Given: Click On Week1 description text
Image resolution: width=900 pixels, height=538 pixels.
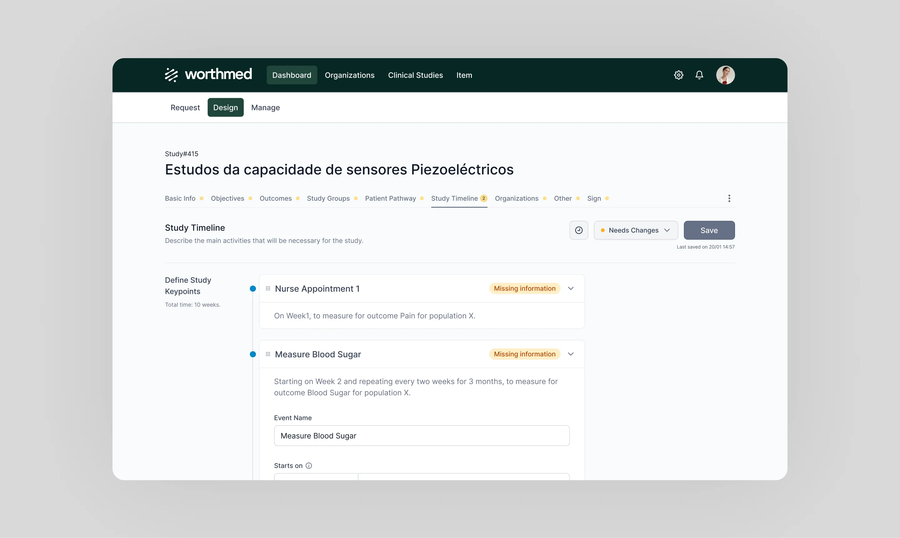Looking at the screenshot, I should pos(375,316).
